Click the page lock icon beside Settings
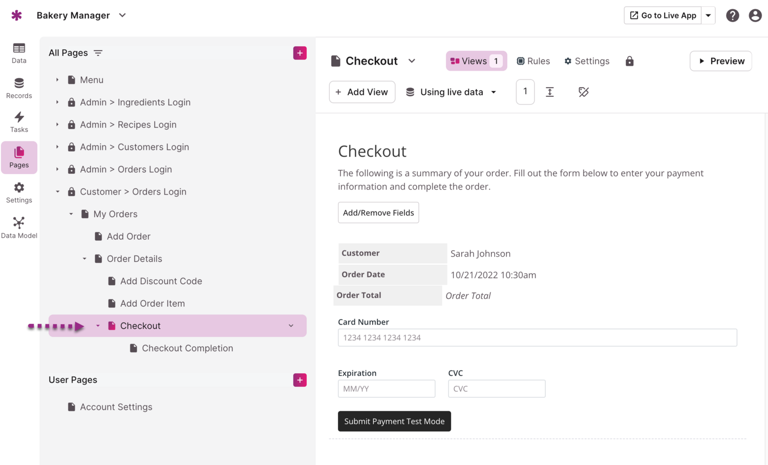This screenshot has height=465, width=768. tap(629, 61)
